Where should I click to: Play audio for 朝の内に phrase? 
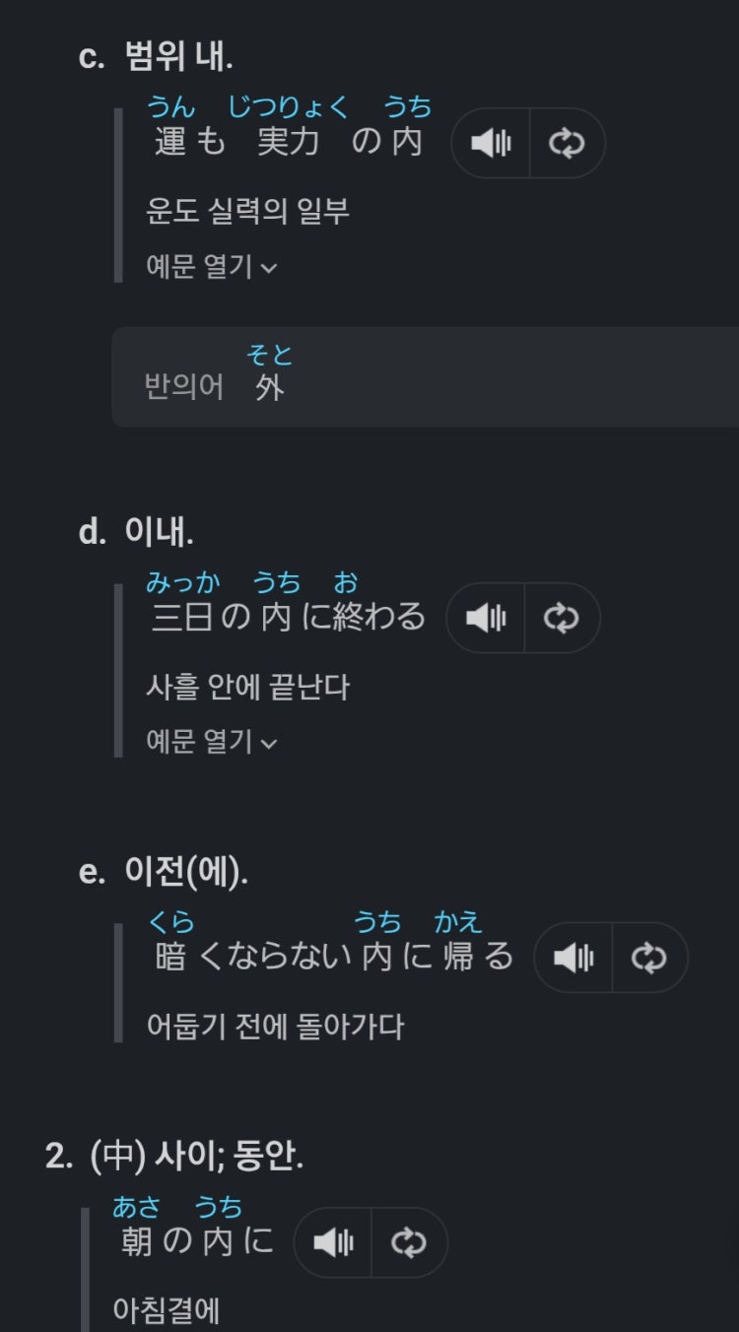click(x=333, y=1242)
